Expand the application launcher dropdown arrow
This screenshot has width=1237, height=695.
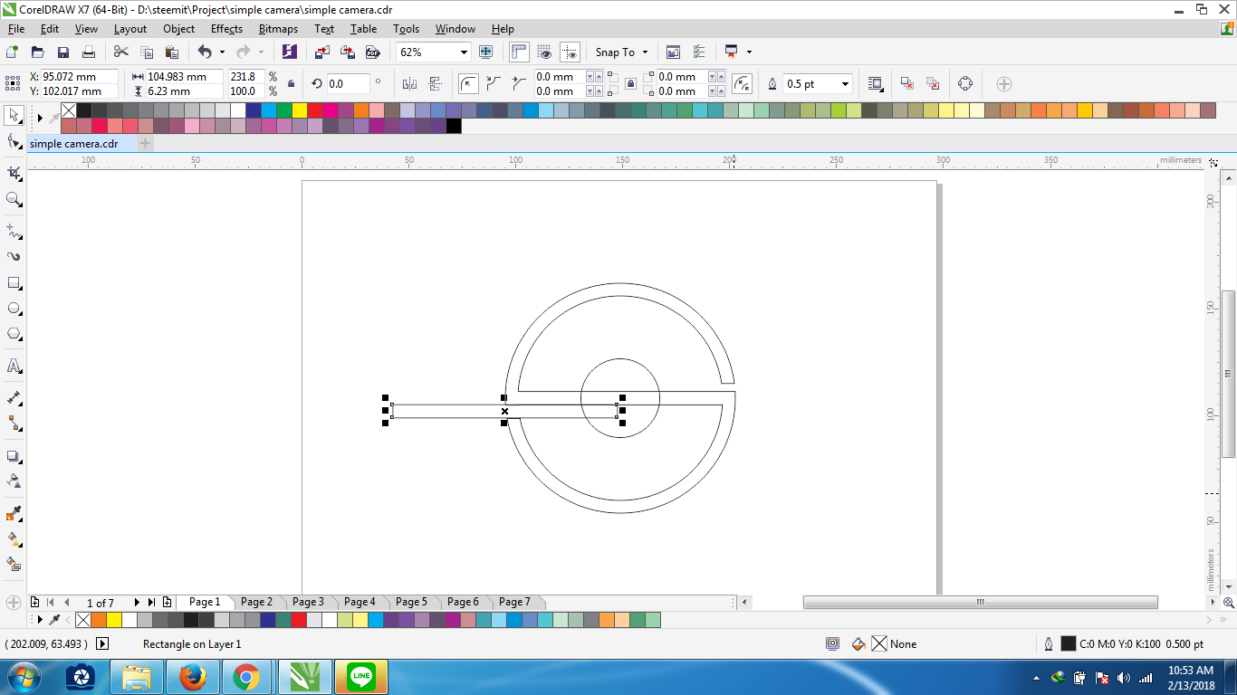click(749, 52)
